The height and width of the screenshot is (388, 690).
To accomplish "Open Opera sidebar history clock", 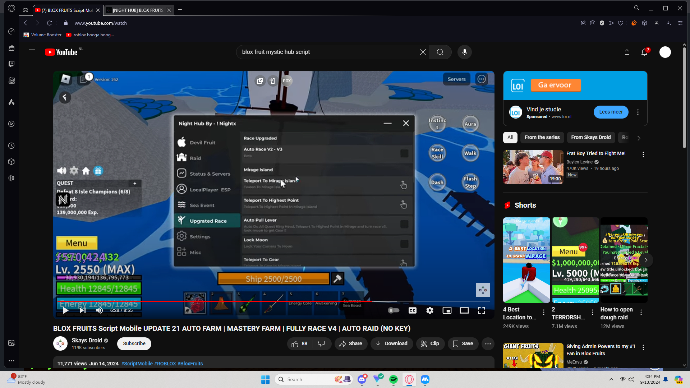I will click(x=11, y=146).
